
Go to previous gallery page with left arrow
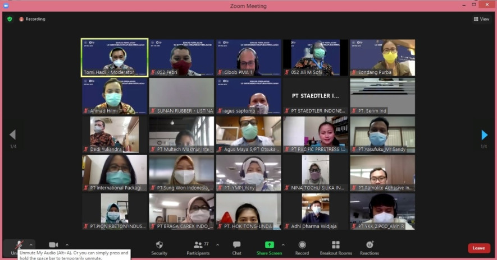[x=12, y=135]
